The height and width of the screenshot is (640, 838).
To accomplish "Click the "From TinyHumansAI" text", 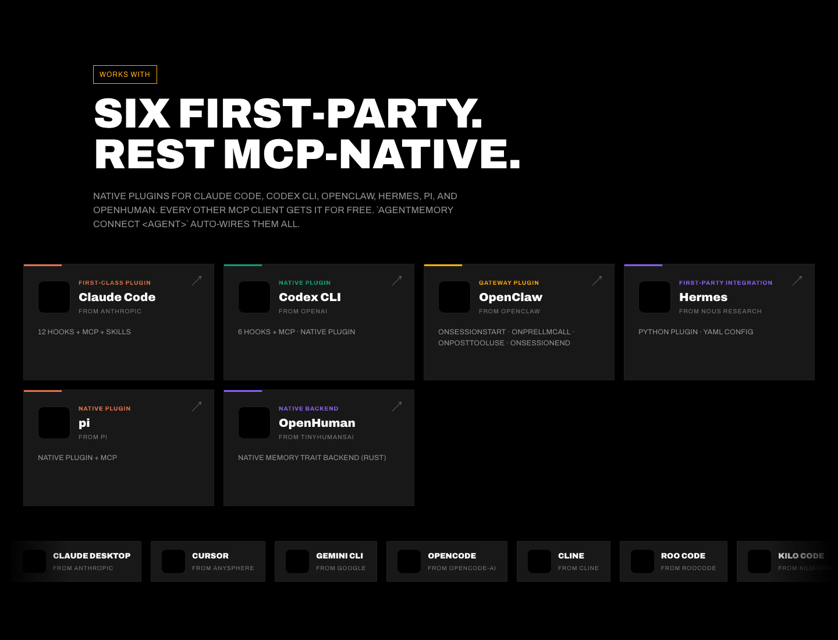I will click(x=316, y=437).
